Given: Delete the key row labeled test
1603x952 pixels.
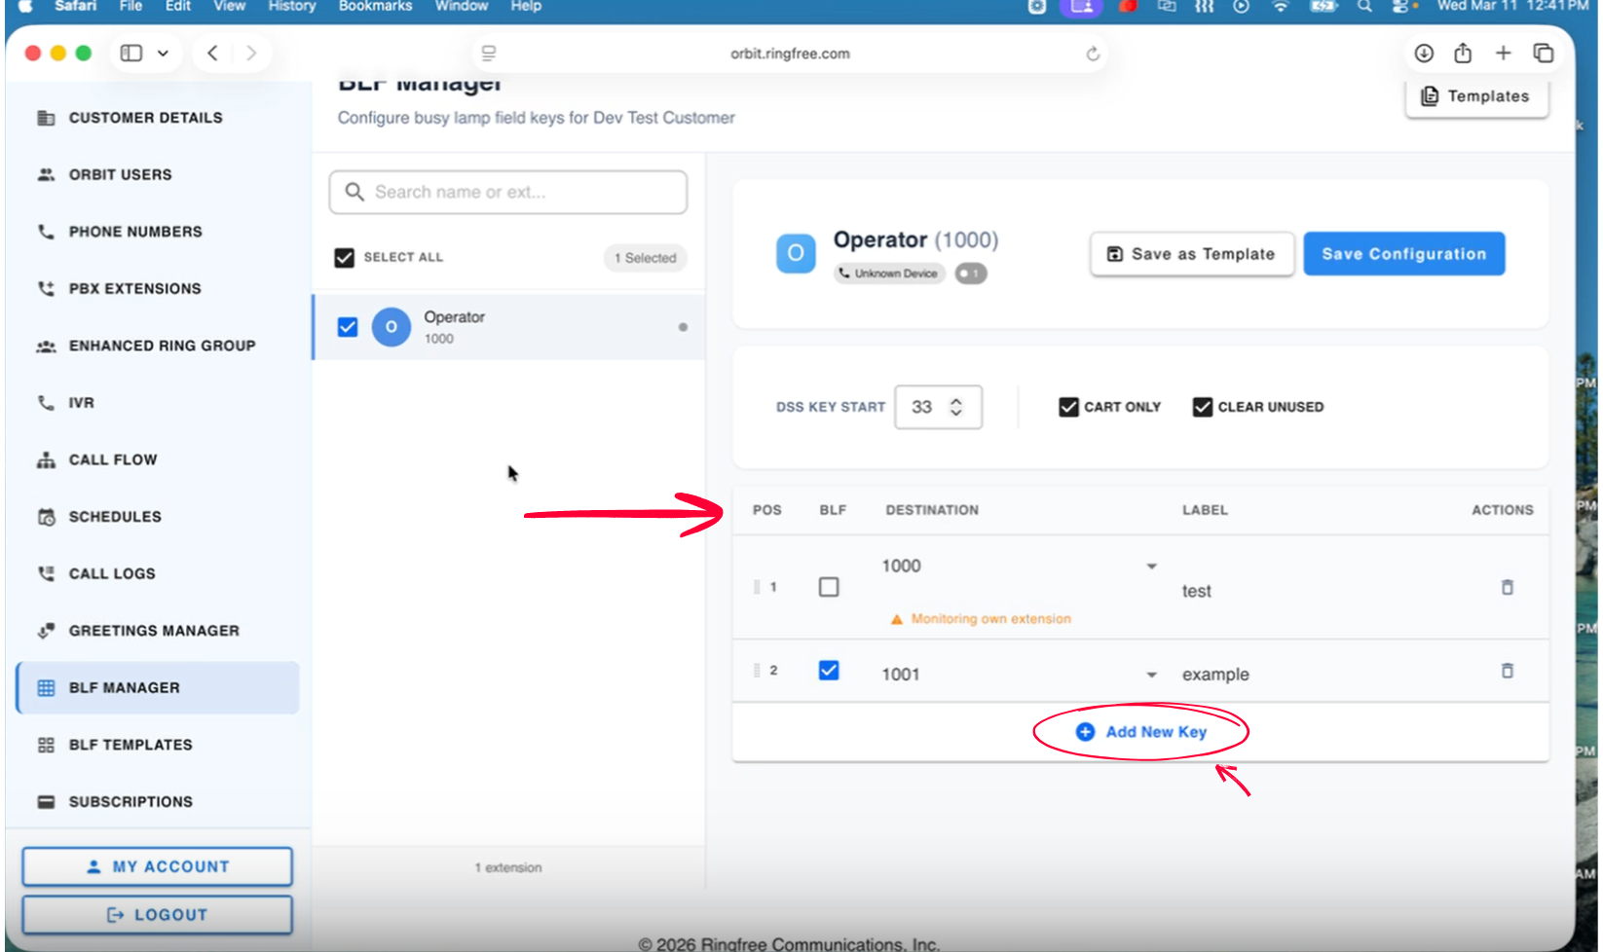Looking at the screenshot, I should [x=1507, y=587].
